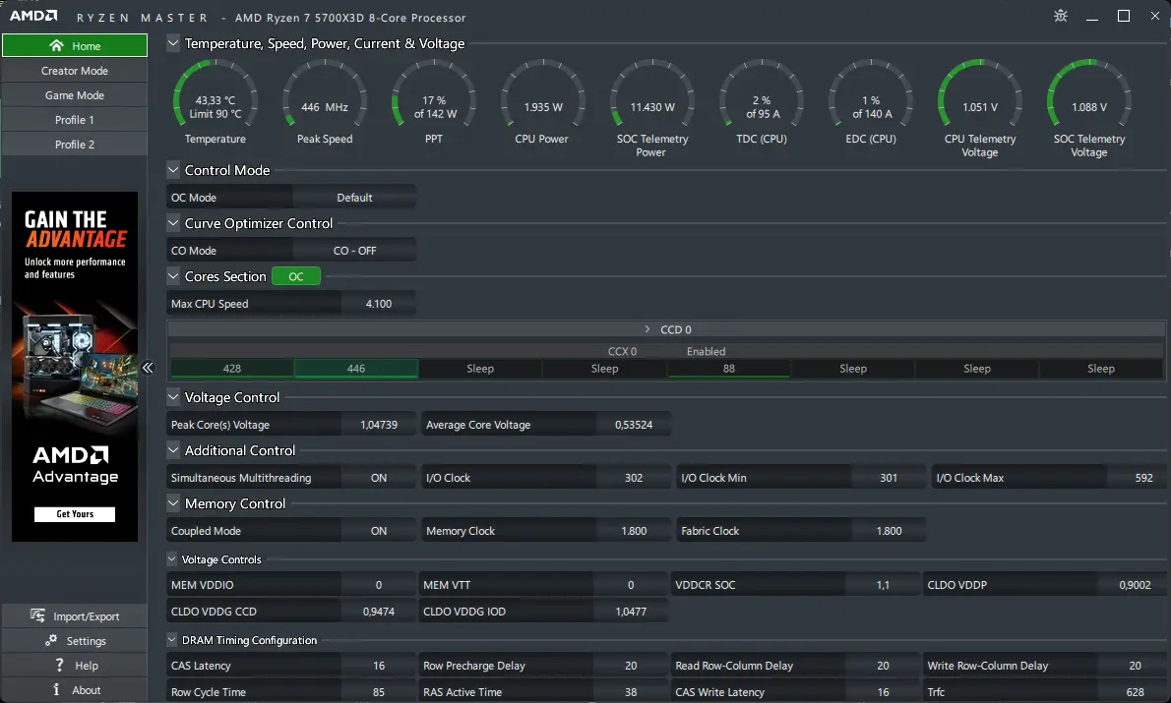This screenshot has width=1171, height=703.
Task: Click the Import/Export icon in sidebar
Action: (x=37, y=615)
